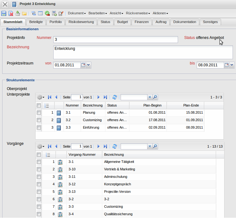236x218 pixels.
Task: Click the yellow folder icon in toolbar
Action: [24, 13]
